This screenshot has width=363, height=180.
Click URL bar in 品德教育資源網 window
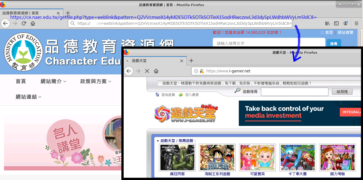[181, 23]
